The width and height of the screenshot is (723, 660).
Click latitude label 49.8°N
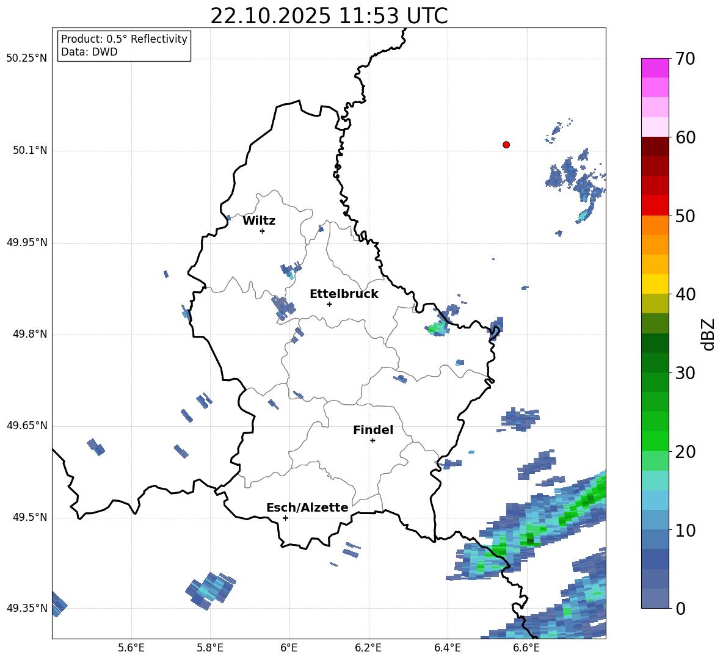coord(30,334)
